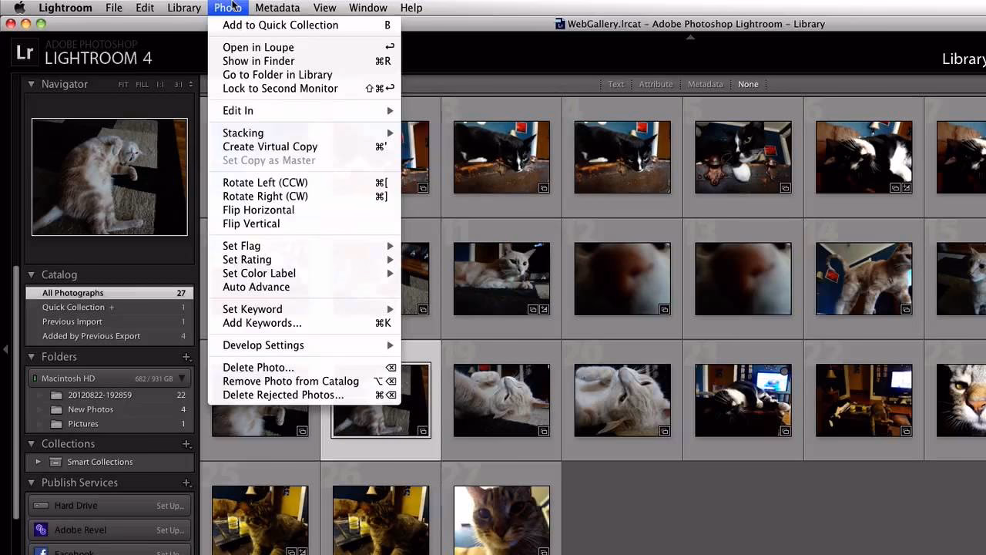Click the plus icon to add a Collection
The height and width of the screenshot is (555, 986).
pos(186,443)
